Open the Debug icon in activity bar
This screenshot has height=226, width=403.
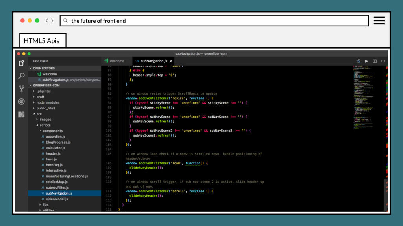tap(22, 102)
